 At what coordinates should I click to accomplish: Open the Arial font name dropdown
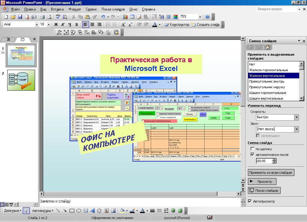pyautogui.click(x=36, y=25)
